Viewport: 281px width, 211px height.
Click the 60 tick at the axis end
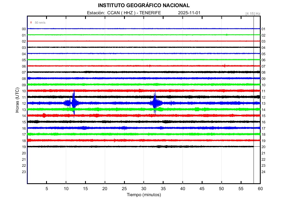point(260,189)
